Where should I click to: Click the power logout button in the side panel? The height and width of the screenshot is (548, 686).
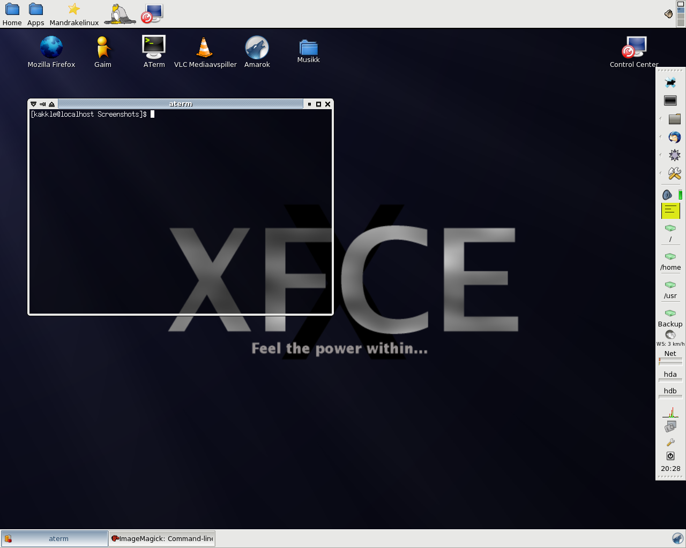coord(670,456)
